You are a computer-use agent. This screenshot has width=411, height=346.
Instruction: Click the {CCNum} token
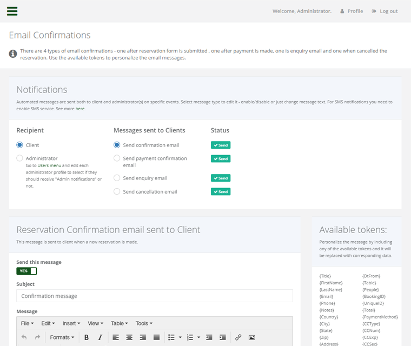(x=371, y=330)
